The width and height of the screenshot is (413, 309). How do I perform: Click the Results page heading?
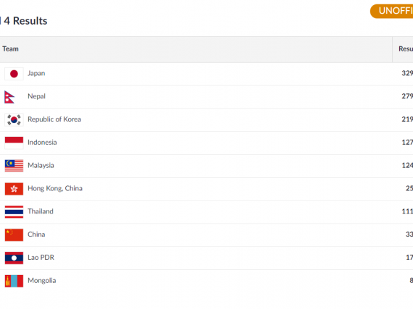tap(25, 21)
